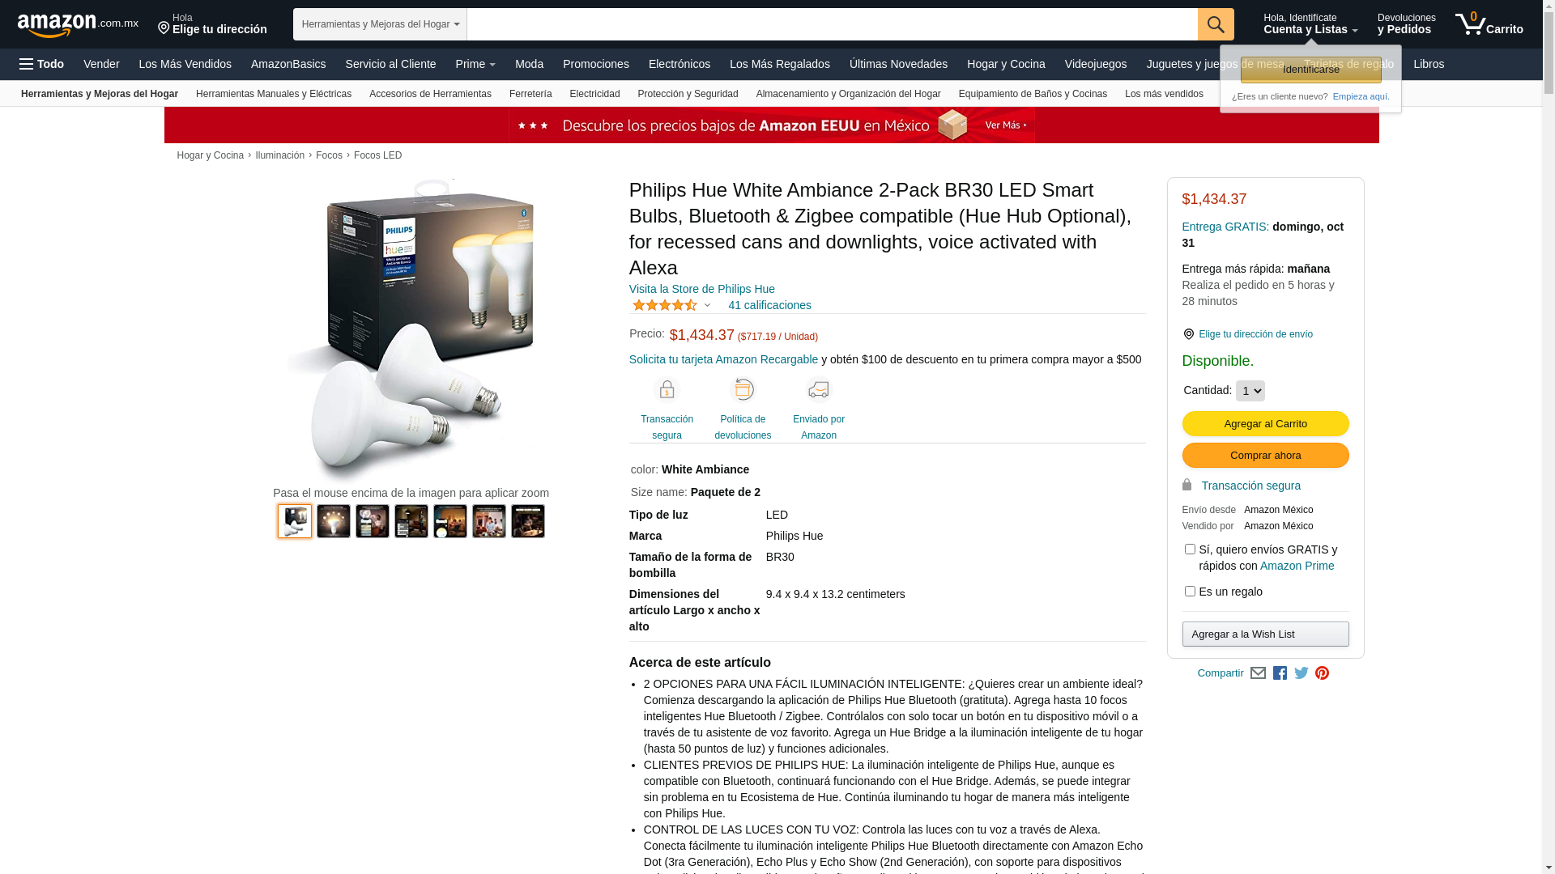Select Electricidad in the subnav
1555x874 pixels.
tap(594, 94)
